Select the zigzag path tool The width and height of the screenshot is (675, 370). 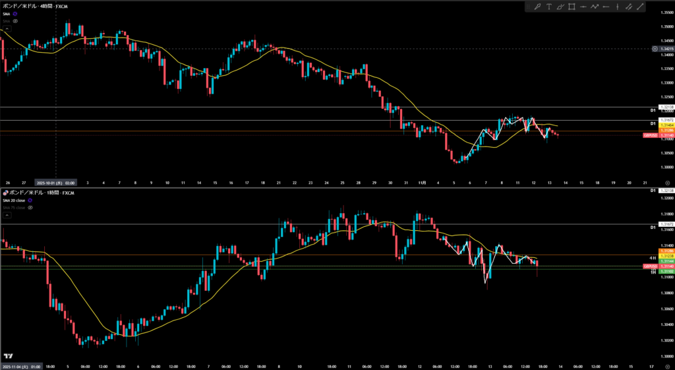coord(594,7)
